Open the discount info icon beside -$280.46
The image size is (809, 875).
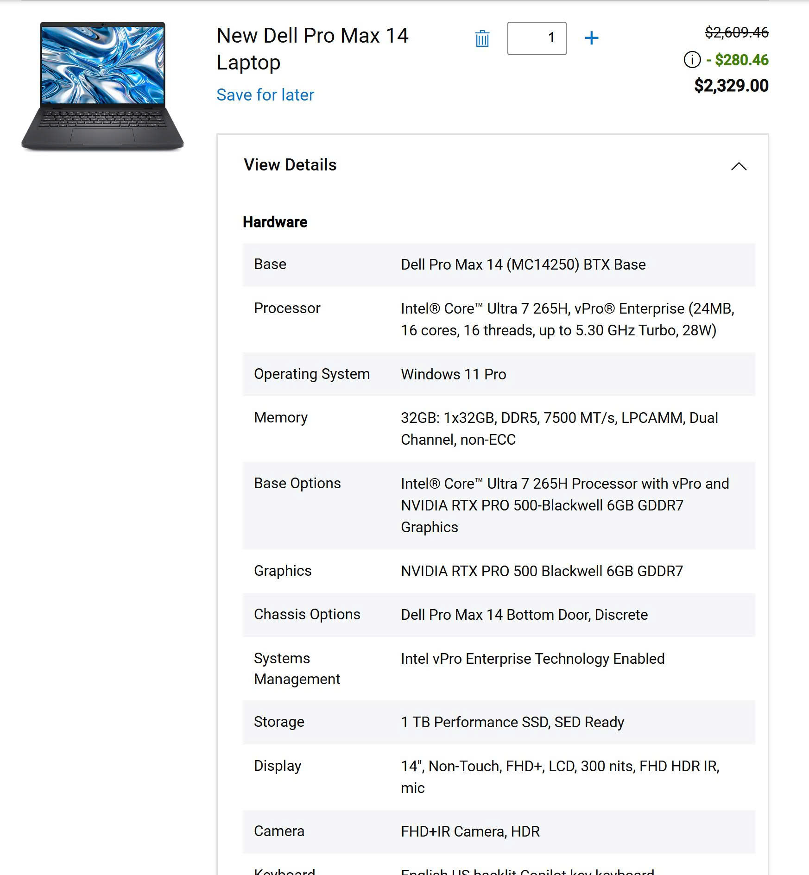tap(692, 60)
